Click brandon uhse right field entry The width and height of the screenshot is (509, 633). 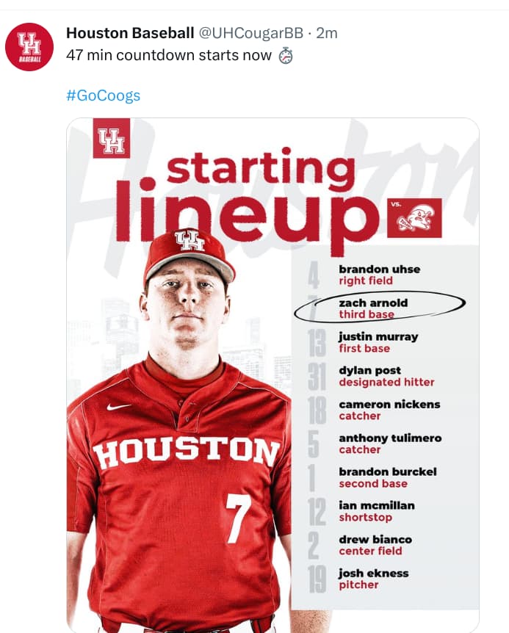pyautogui.click(x=380, y=275)
